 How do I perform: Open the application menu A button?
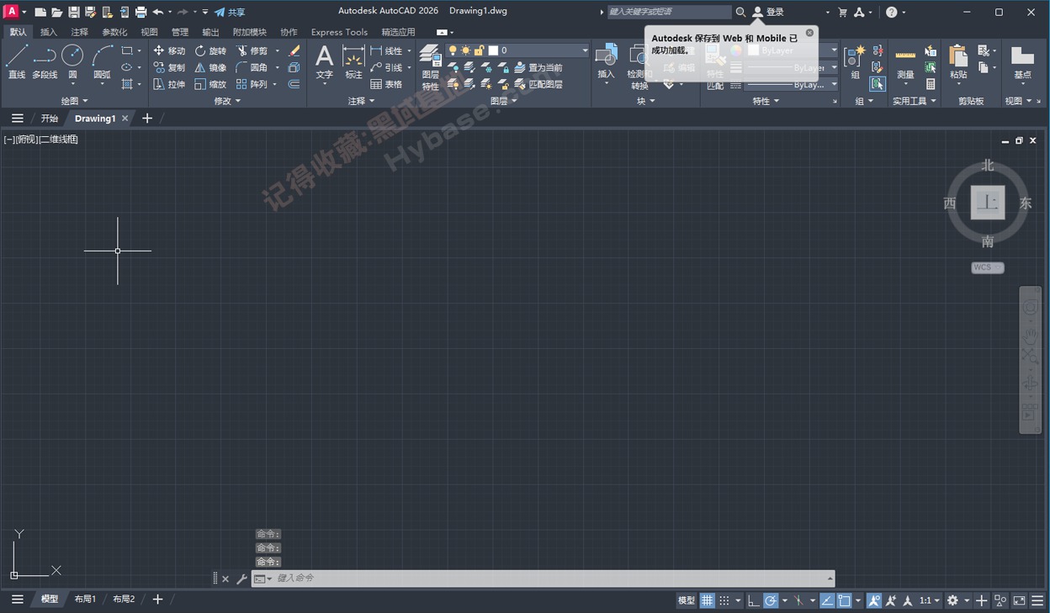click(x=11, y=12)
